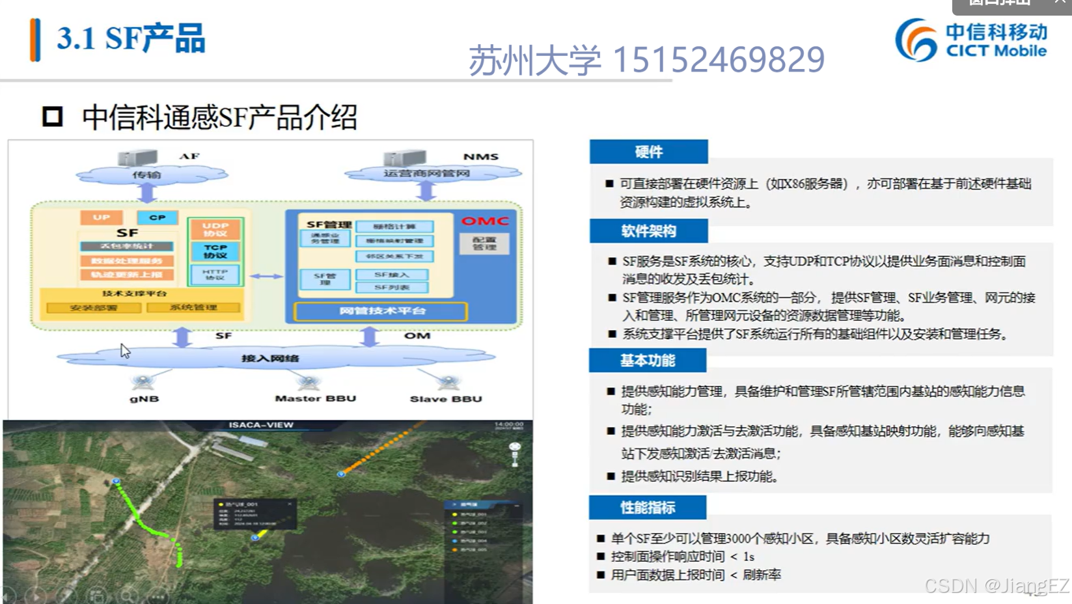Click the map compass navigation control
The image size is (1072, 604).
[515, 446]
